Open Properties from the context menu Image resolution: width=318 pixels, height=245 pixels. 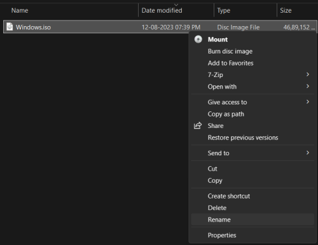click(252, 235)
